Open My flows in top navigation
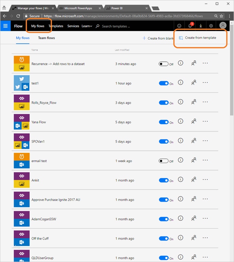The height and width of the screenshot is (262, 234). coord(38,26)
